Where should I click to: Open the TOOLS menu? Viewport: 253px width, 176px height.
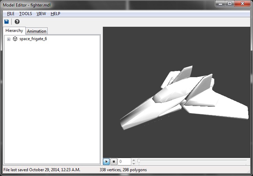(25, 14)
